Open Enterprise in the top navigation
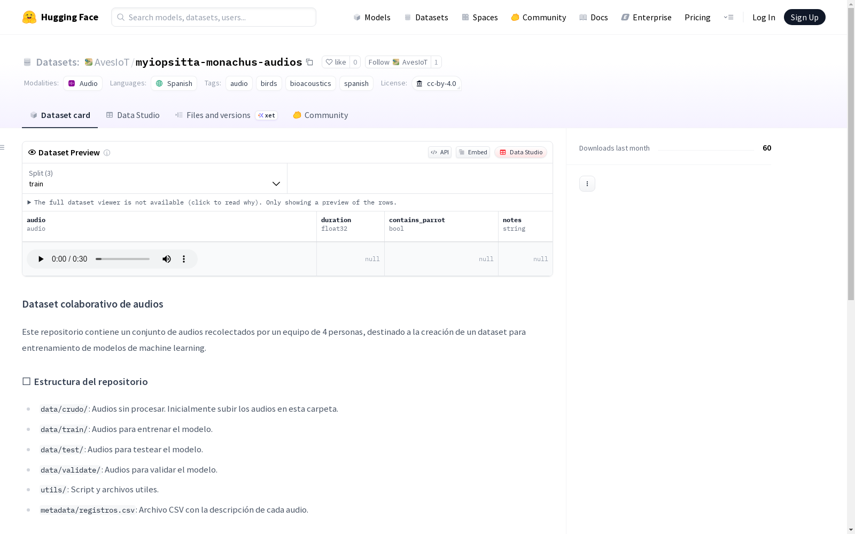 647,17
